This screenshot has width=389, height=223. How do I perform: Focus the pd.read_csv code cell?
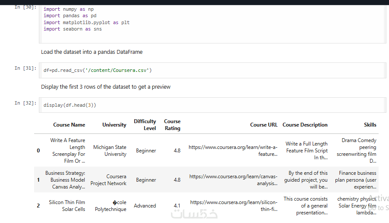212,70
